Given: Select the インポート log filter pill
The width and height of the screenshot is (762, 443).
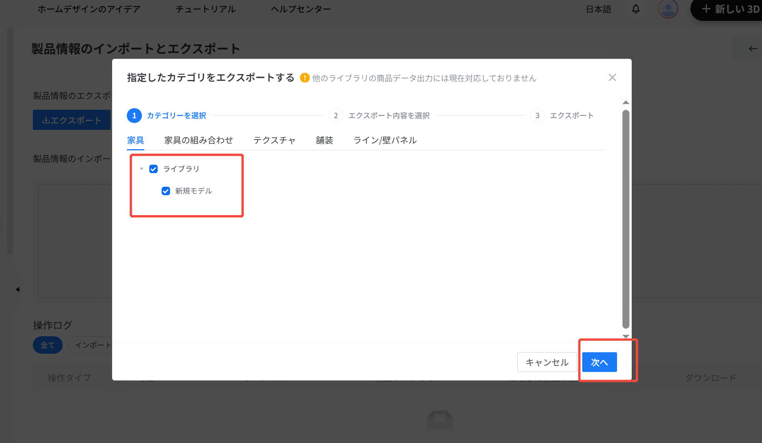Looking at the screenshot, I should click(x=90, y=345).
